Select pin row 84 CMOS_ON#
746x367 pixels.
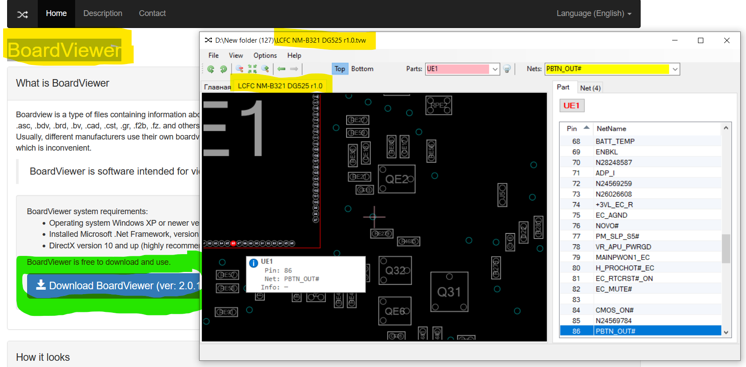pos(640,310)
